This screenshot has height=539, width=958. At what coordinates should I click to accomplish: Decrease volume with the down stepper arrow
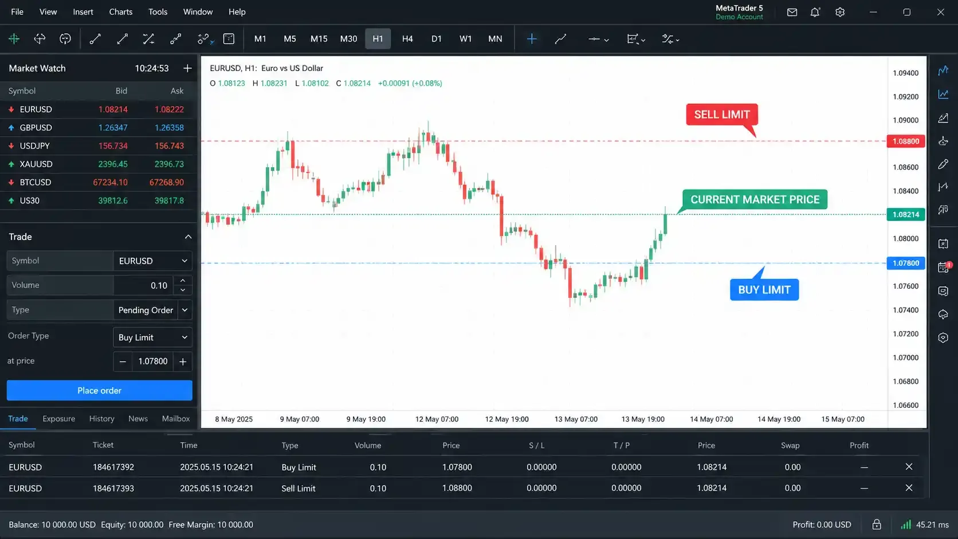tap(183, 290)
